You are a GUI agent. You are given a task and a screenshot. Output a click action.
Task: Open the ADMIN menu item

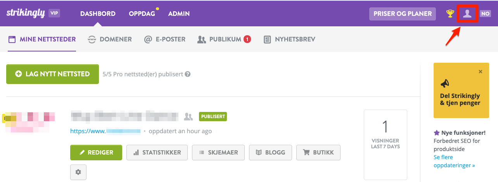[179, 14]
